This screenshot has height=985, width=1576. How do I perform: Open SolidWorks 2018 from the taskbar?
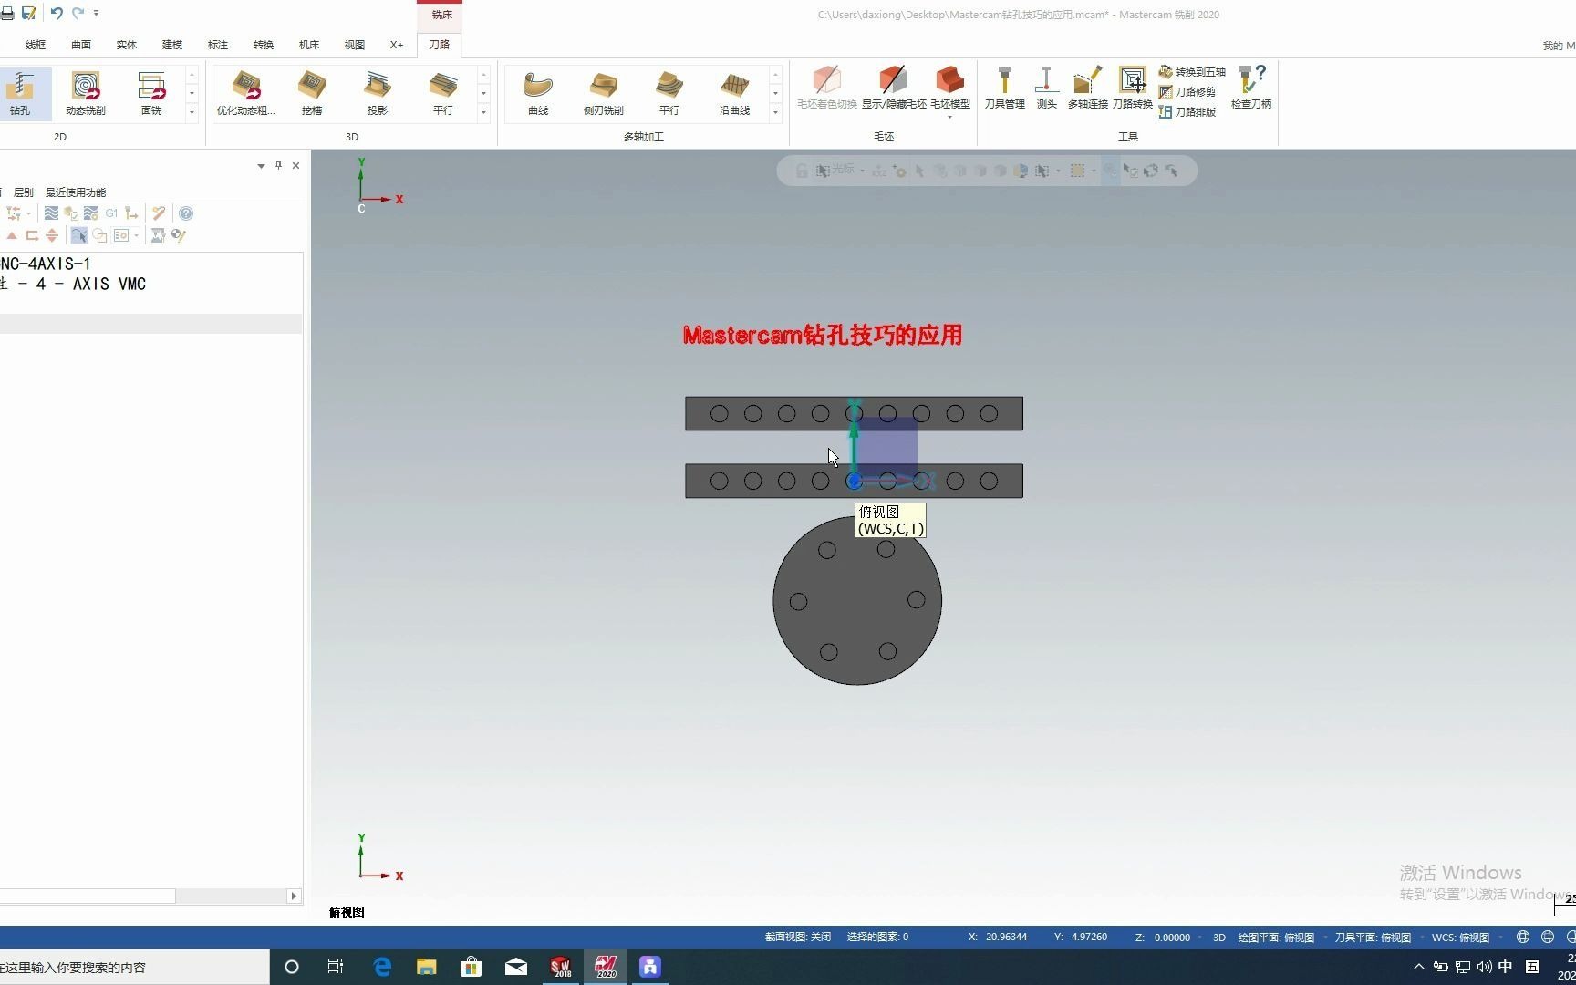561,967
